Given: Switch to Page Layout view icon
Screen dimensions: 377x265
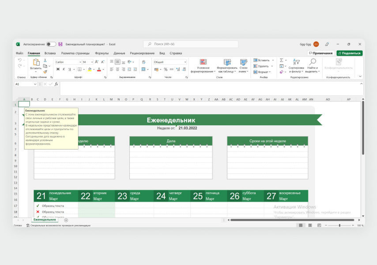Looking at the screenshot, I should [310, 225].
